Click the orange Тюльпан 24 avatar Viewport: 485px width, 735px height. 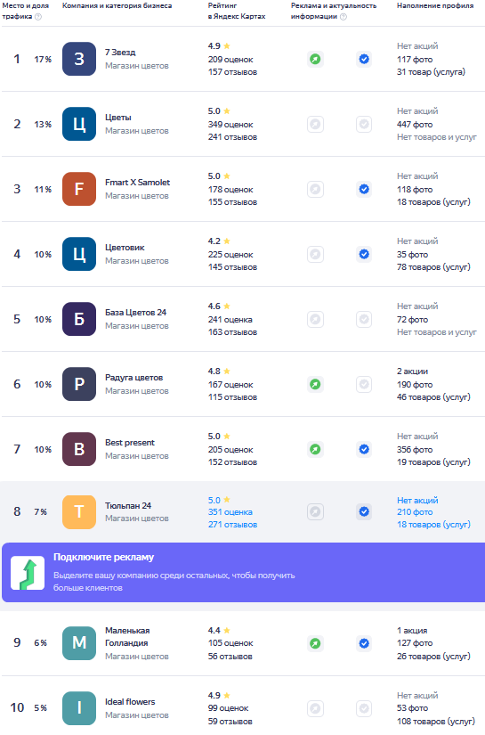point(79,512)
